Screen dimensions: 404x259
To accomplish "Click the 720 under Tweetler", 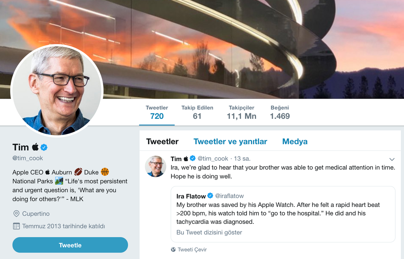I will 157,116.
